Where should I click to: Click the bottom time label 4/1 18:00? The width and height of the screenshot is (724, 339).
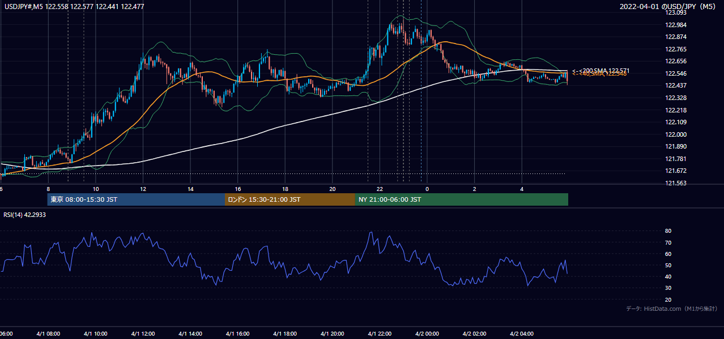[x=285, y=333]
